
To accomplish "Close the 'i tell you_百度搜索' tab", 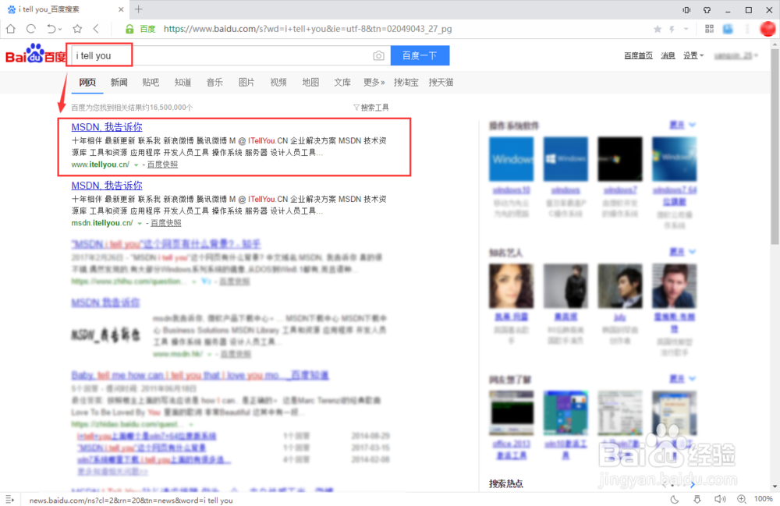I will (121, 9).
